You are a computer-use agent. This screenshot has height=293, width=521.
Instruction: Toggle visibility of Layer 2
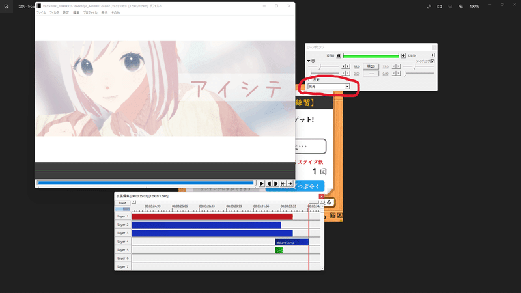[x=123, y=225]
